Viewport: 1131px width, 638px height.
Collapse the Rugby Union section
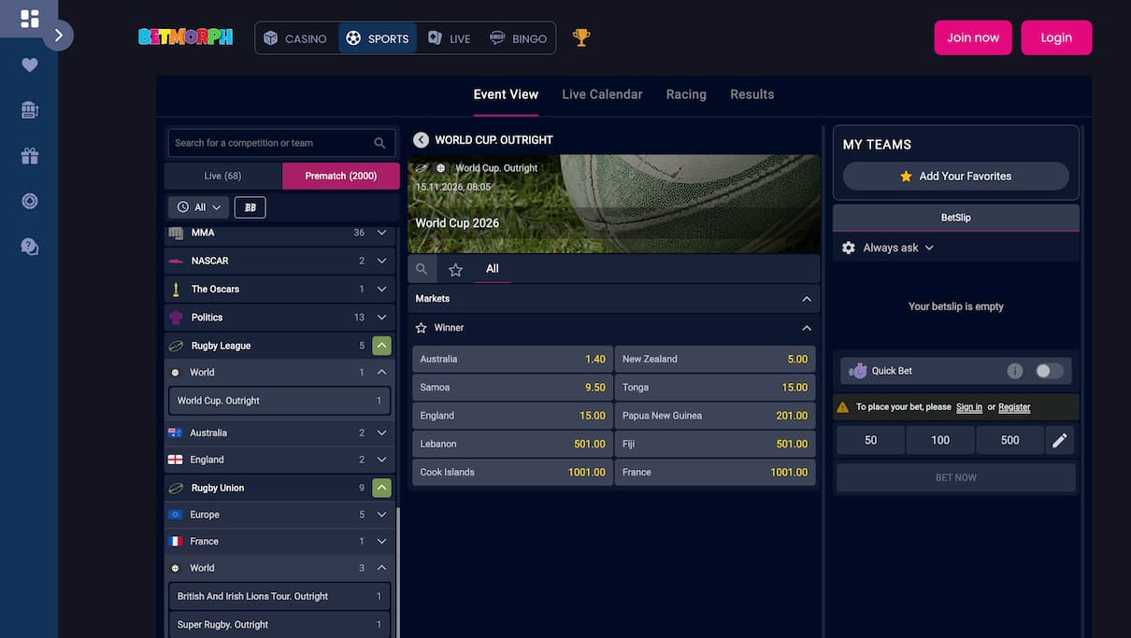point(381,487)
